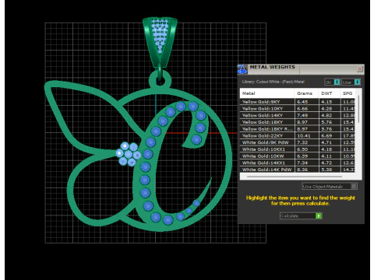Select Yellow Gold:22KY row
374x280 pixels.
tap(297, 135)
